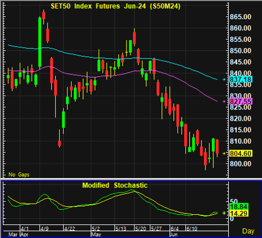Click the 865.00 price axis label
Screen dimensions: 262x238
(x=241, y=17)
